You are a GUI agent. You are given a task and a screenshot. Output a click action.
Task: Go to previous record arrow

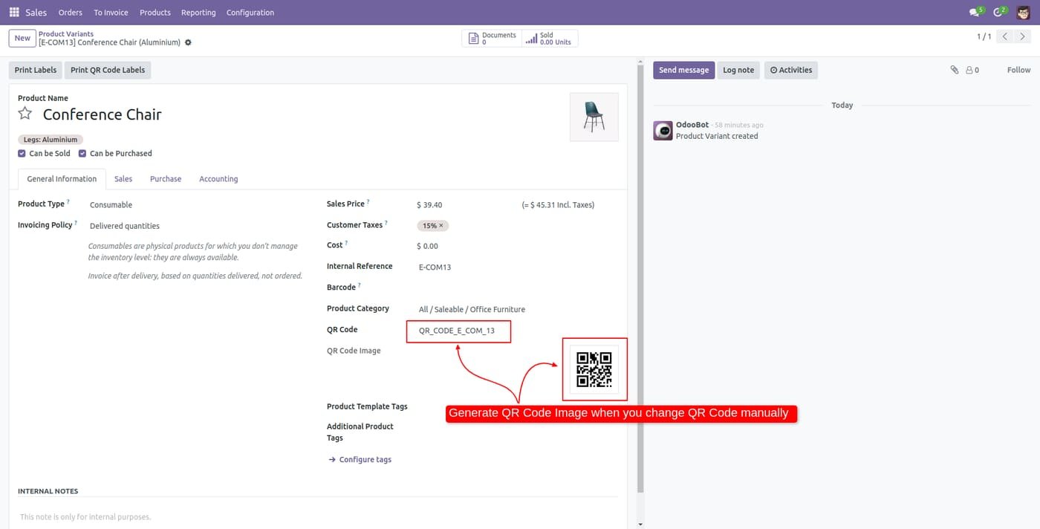click(x=1005, y=36)
